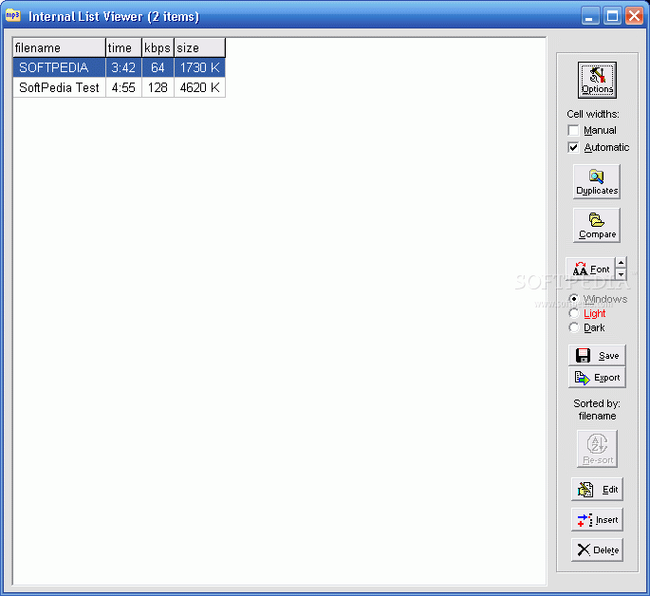Sort by the kbps column header
The image size is (650, 596).
point(158,47)
